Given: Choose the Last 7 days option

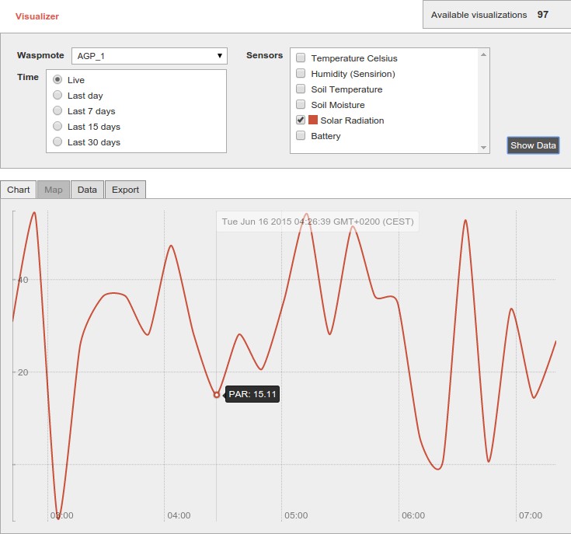Looking at the screenshot, I should coord(57,111).
